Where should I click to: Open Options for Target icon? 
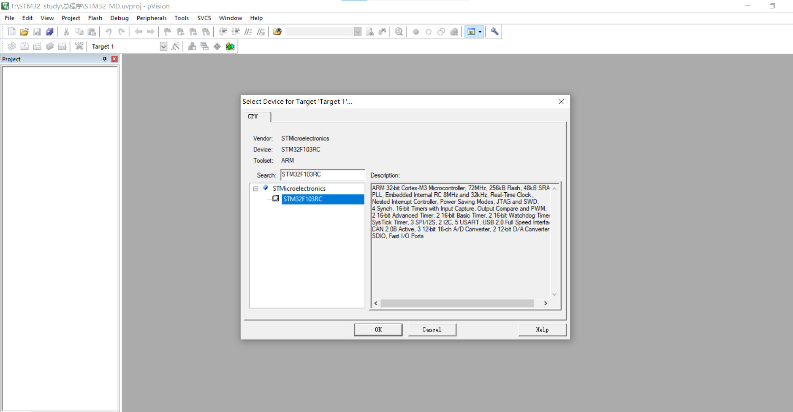pyautogui.click(x=176, y=46)
